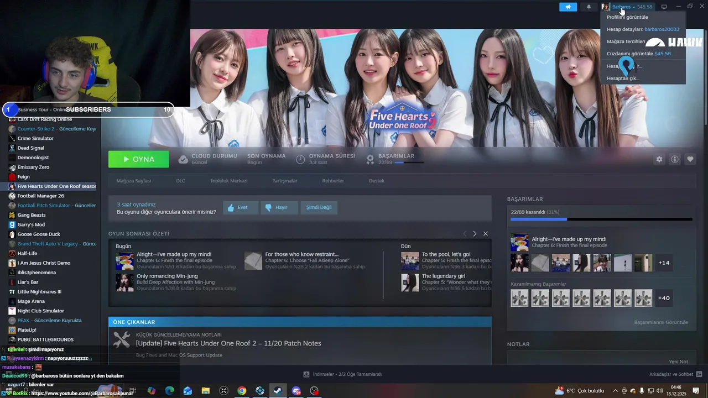Expand the +40 locked achievements
This screenshot has height=398, width=708.
click(x=664, y=298)
